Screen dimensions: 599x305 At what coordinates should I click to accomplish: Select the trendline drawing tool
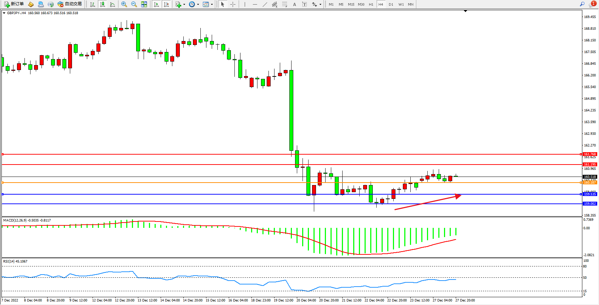265,4
